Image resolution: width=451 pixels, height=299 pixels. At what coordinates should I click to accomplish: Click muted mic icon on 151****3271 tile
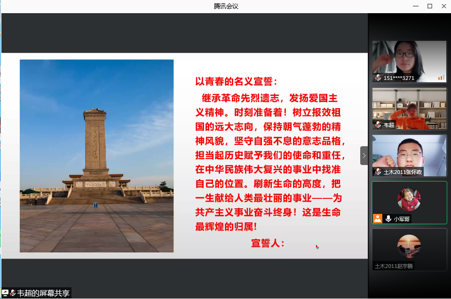(x=378, y=78)
